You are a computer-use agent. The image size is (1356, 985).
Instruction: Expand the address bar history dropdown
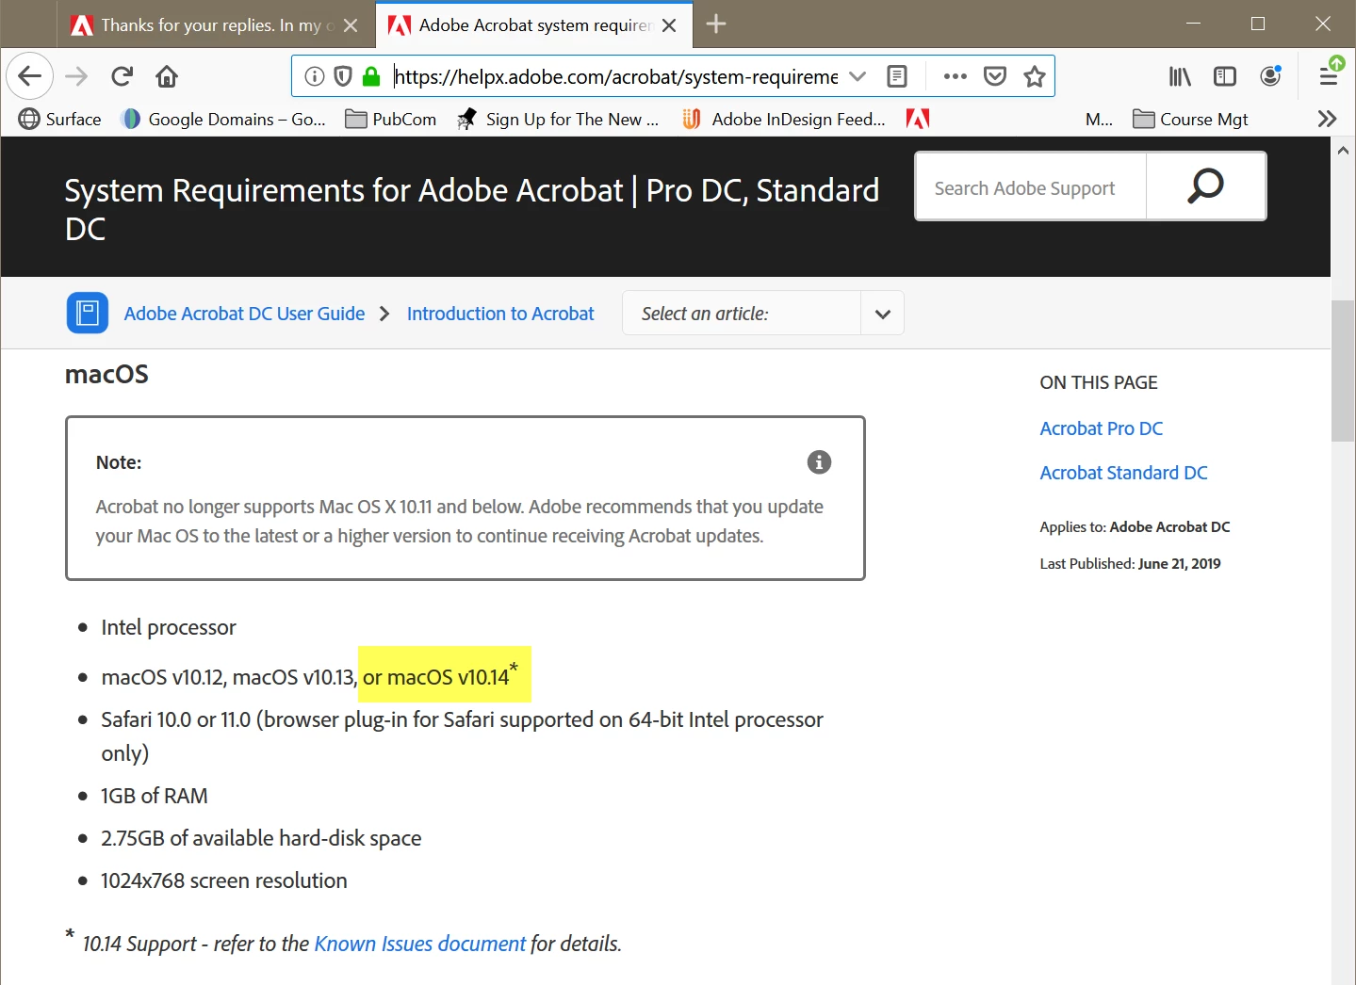coord(858,76)
